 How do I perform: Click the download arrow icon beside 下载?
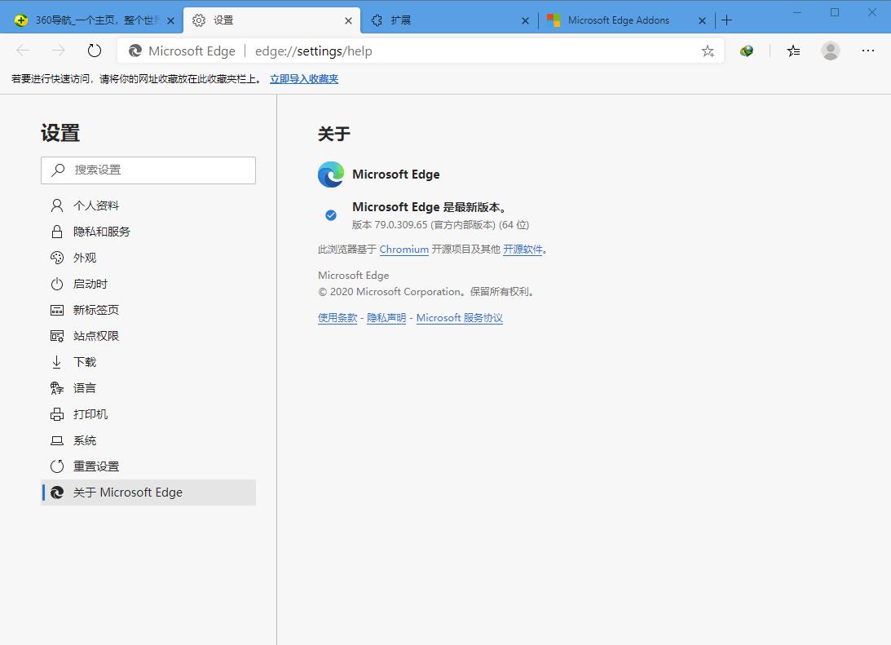(57, 363)
